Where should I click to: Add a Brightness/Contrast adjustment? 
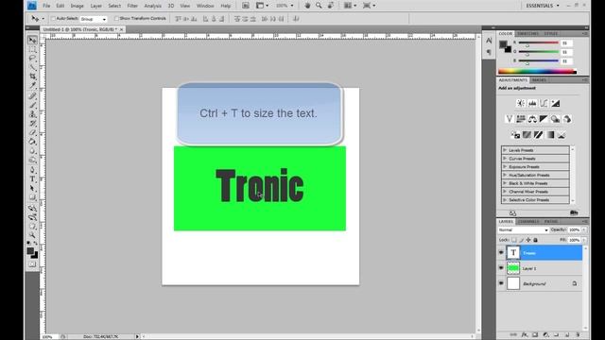(521, 103)
